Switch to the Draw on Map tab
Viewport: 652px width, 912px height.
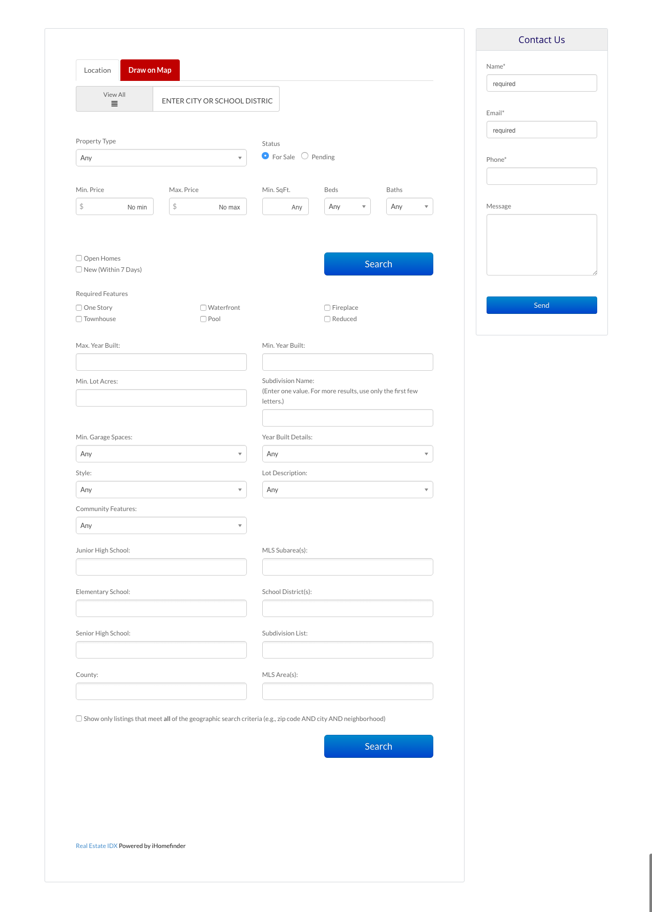(150, 70)
